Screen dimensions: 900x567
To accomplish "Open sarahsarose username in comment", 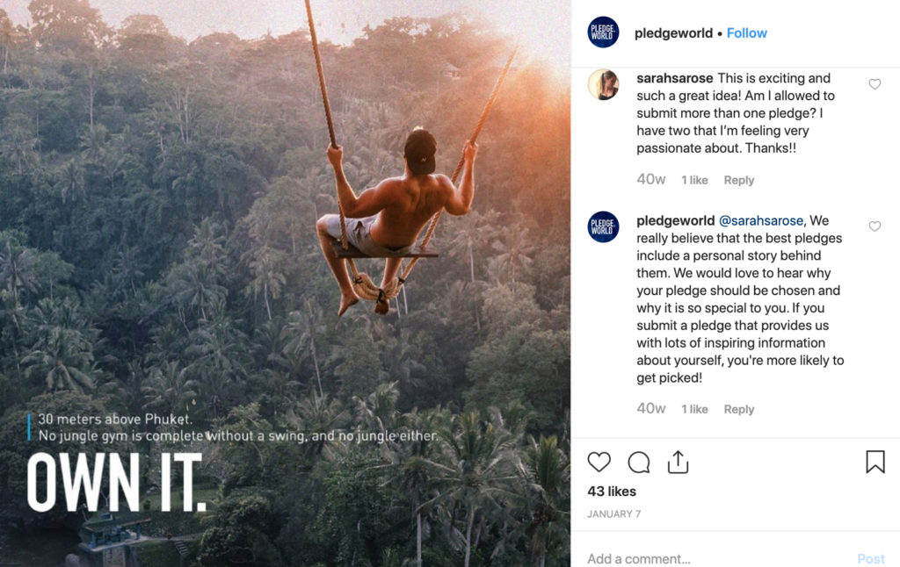I will pos(674,78).
